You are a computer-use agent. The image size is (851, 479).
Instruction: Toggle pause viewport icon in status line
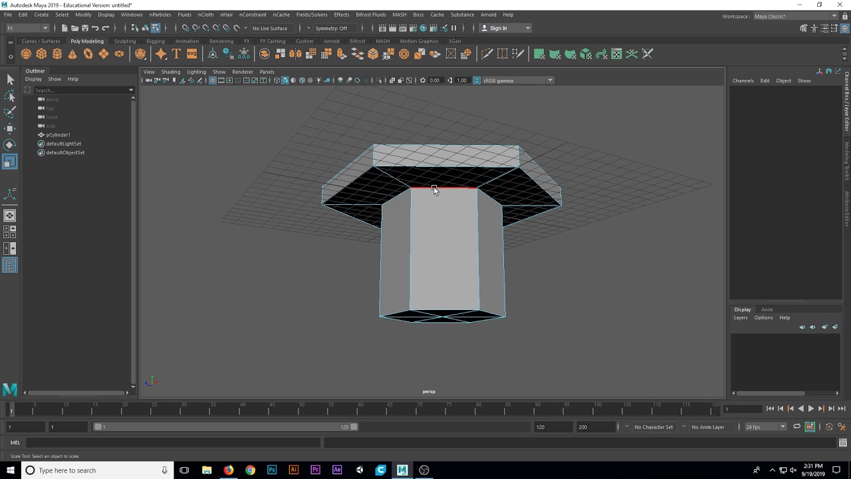[x=454, y=28]
